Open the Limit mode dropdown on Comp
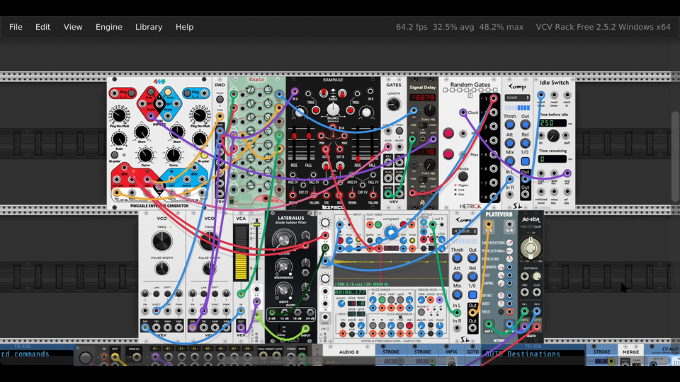Viewport: 680px width, 382px height. 517,98
